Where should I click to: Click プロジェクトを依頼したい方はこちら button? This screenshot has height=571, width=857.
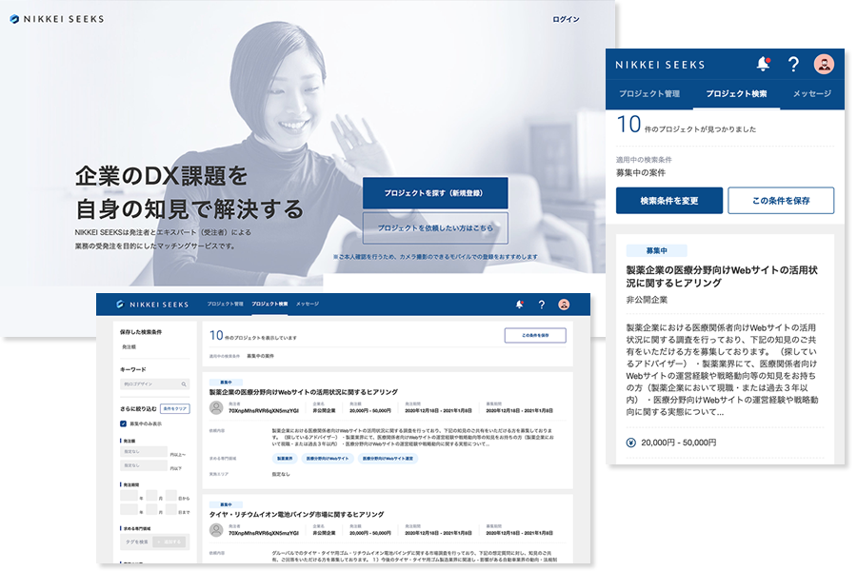click(x=435, y=228)
